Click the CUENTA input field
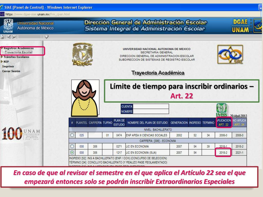This screenshot has height=197, width=263. [x=151, y=106]
